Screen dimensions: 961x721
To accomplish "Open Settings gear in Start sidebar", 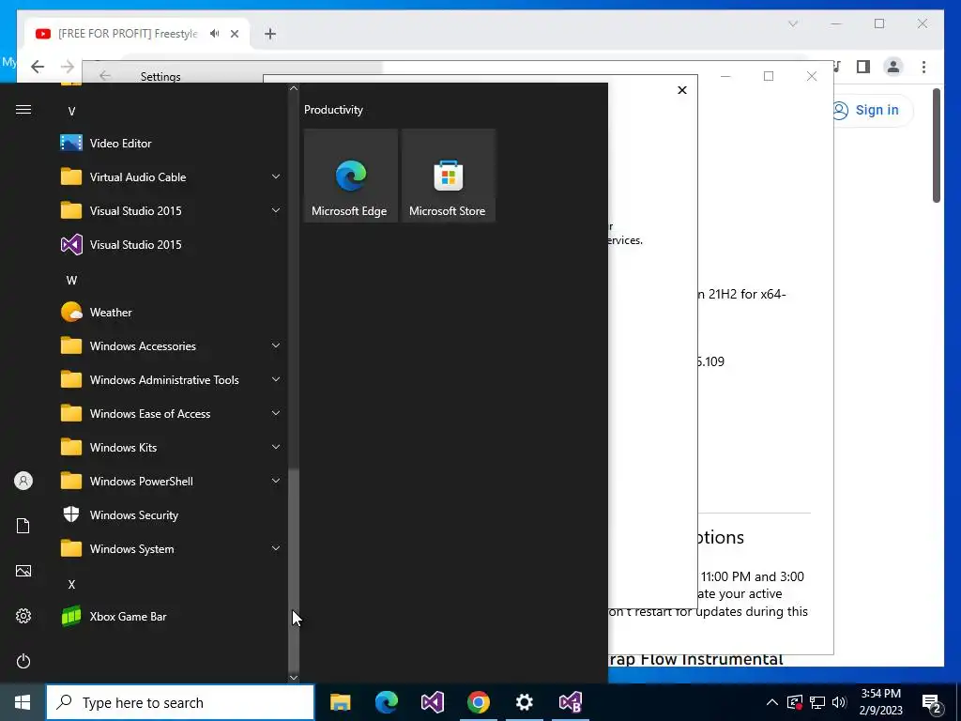I will click(x=23, y=616).
